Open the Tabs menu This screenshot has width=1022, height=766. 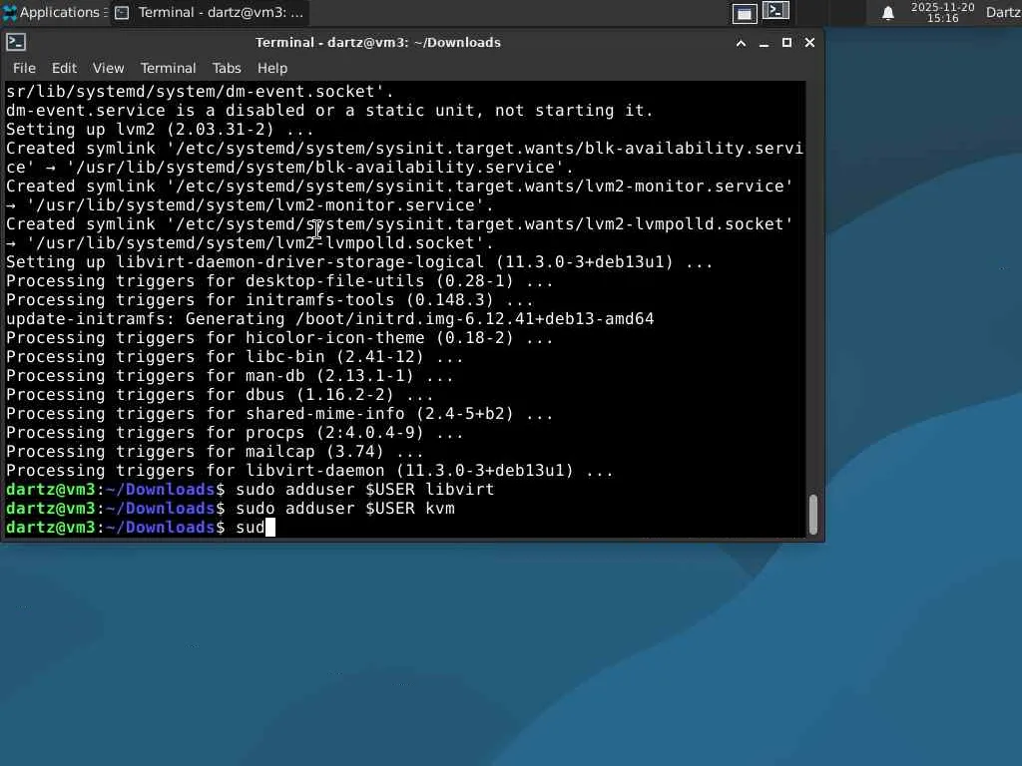point(227,68)
